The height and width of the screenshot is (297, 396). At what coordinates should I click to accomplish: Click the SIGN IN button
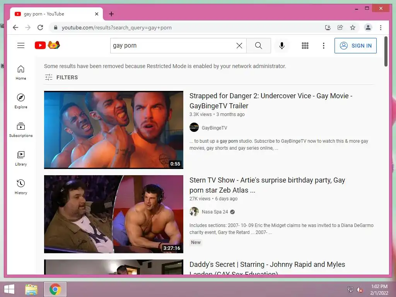pyautogui.click(x=355, y=46)
